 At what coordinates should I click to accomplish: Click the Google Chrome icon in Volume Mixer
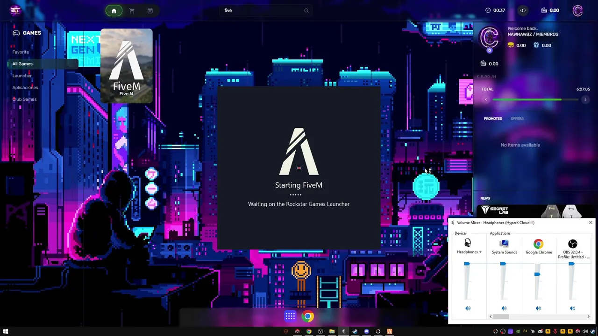pos(538,244)
